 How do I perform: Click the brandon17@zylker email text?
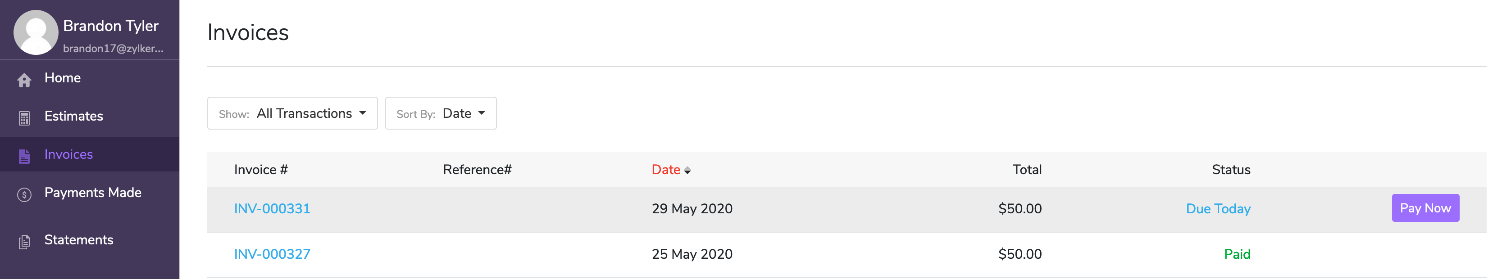[x=113, y=49]
